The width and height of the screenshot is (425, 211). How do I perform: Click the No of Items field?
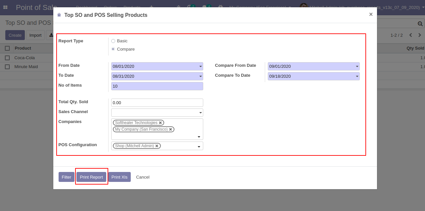point(157,86)
